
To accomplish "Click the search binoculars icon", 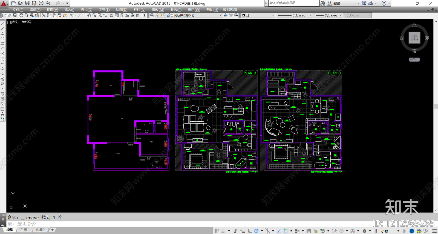I will click(323, 3).
